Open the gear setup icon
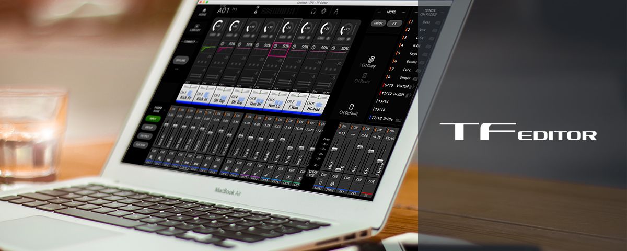The height and width of the screenshot is (251, 627). 323,11
